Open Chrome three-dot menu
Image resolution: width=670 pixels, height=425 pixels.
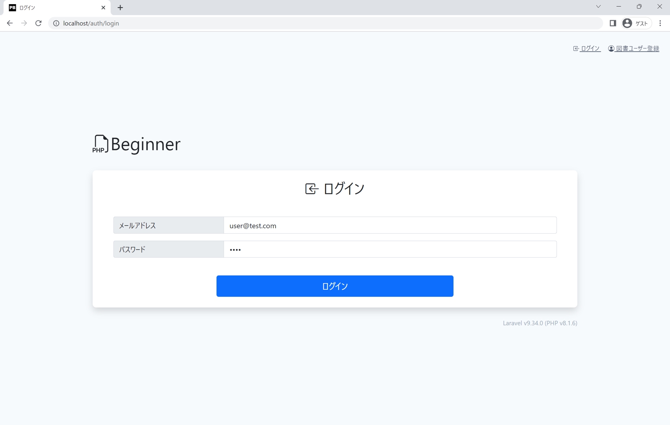[660, 23]
